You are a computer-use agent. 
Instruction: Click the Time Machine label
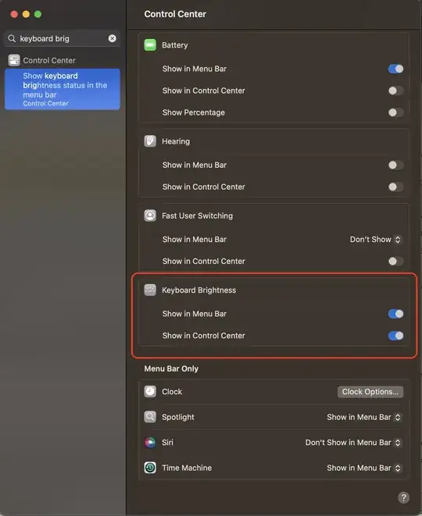(x=187, y=468)
